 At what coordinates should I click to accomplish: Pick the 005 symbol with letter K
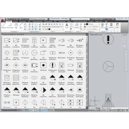pyautogui.click(x=43, y=40)
